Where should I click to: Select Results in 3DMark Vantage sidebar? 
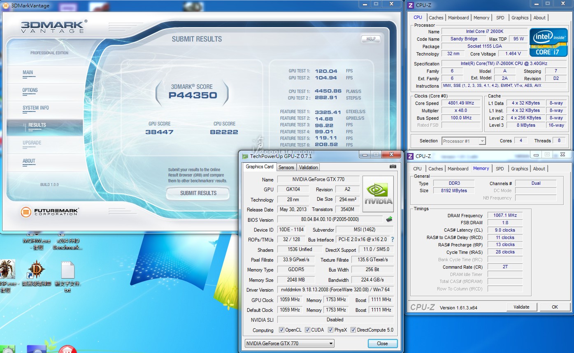(44, 127)
